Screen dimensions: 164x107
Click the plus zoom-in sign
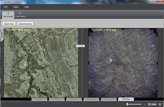pos(144,104)
